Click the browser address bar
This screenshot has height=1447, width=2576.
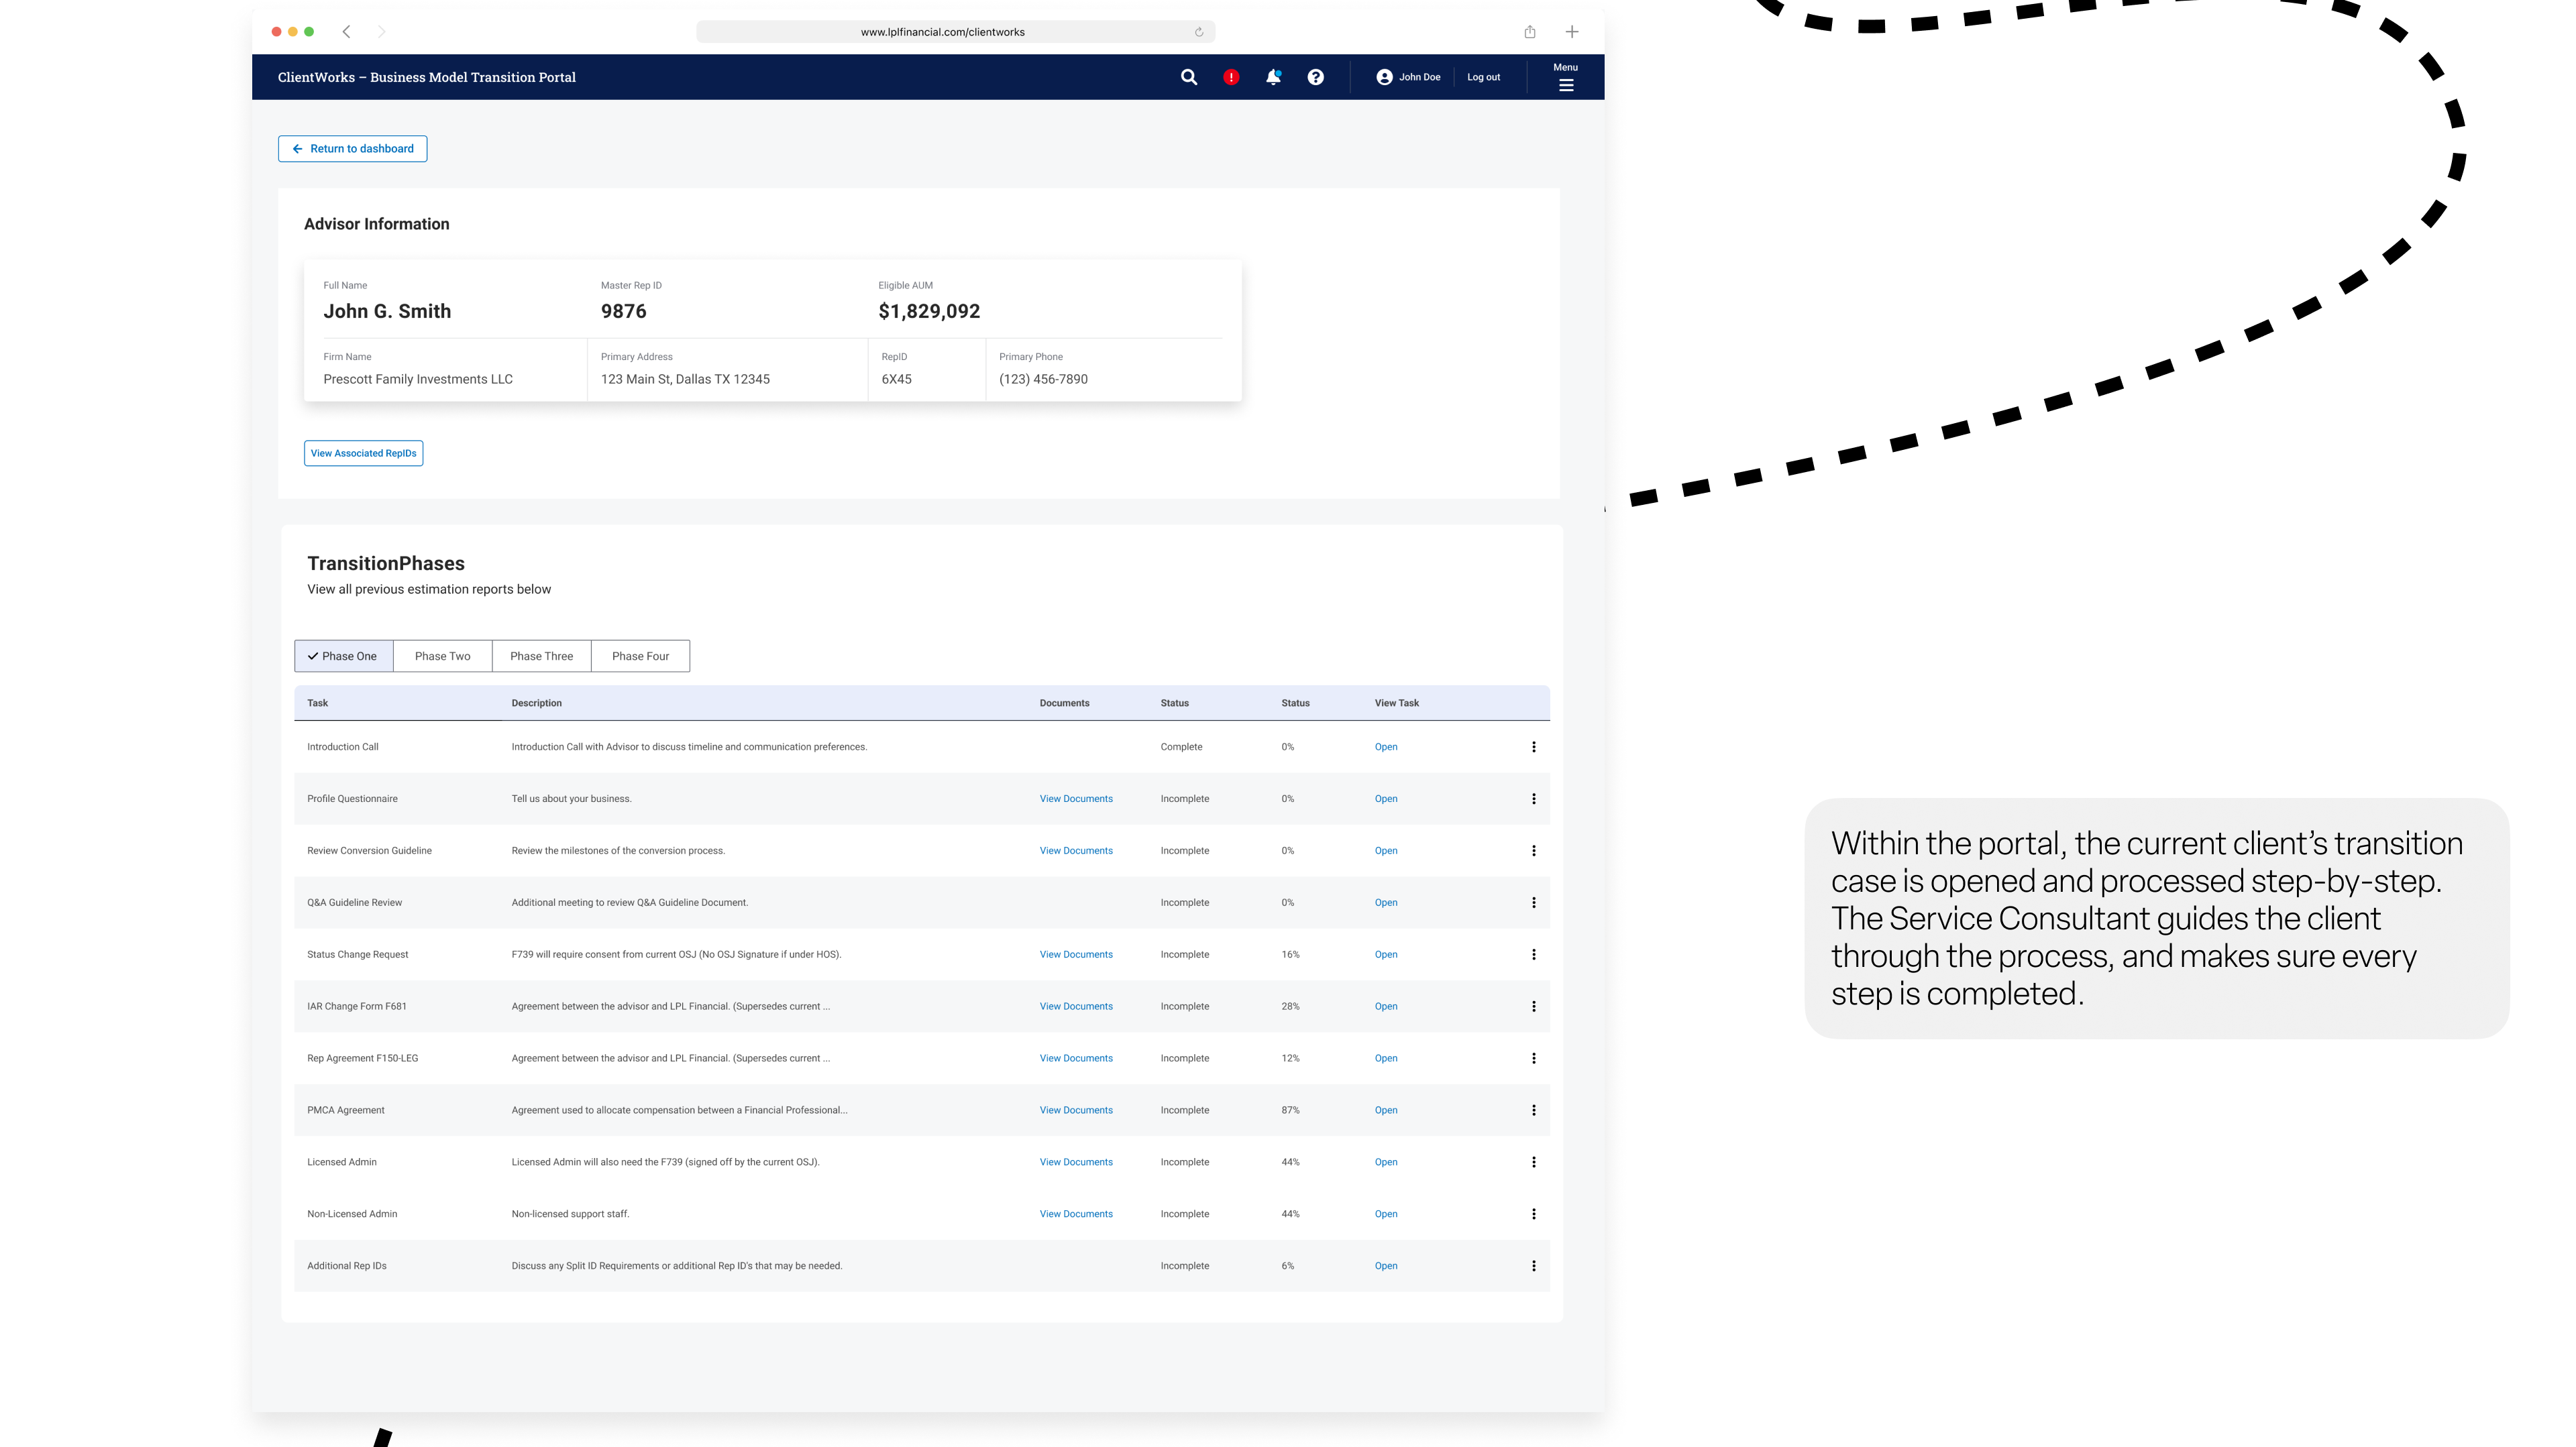point(942,32)
